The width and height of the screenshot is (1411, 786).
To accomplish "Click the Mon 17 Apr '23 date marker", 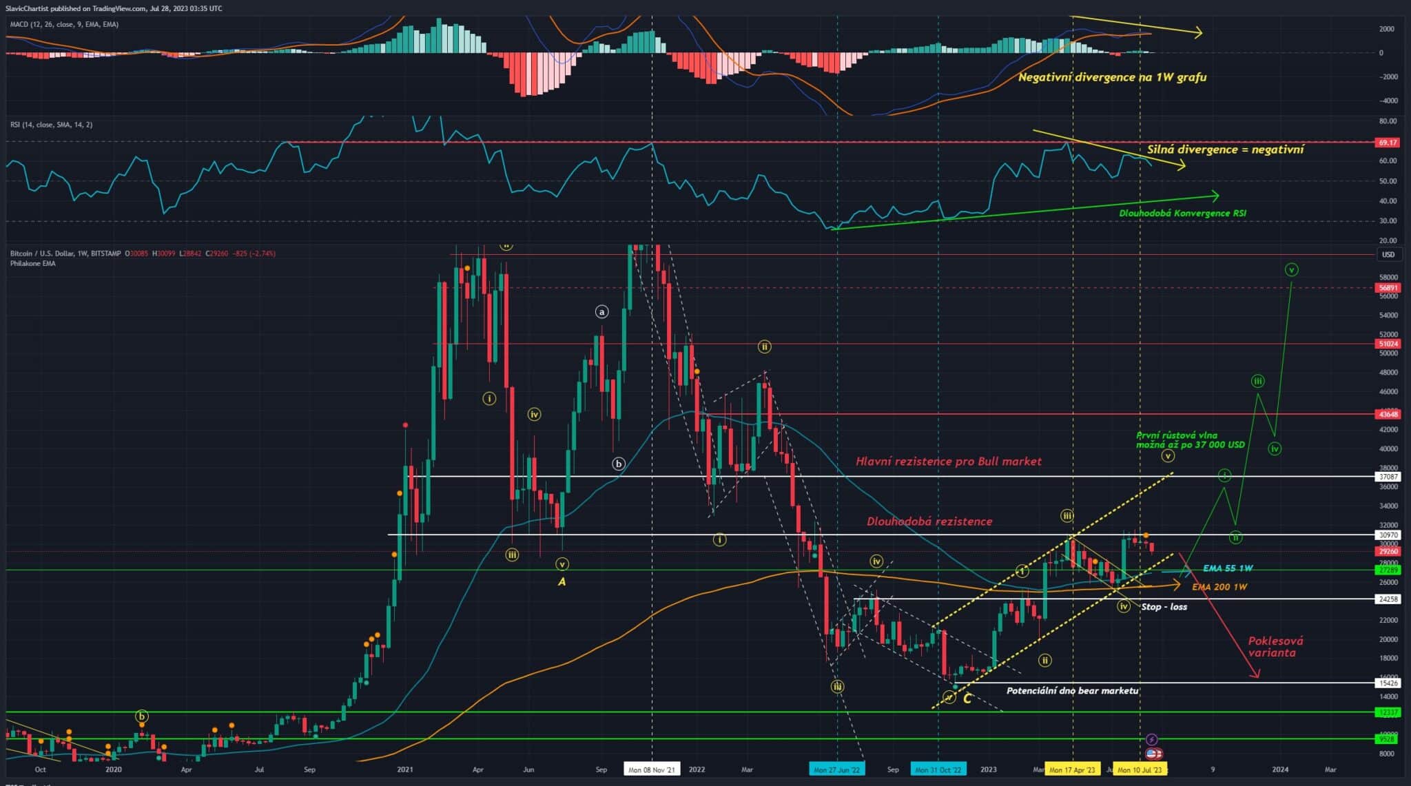I will pyautogui.click(x=1072, y=769).
